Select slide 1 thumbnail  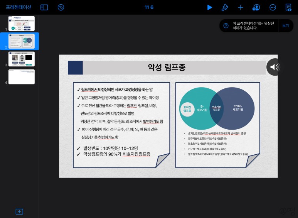tap(22, 24)
